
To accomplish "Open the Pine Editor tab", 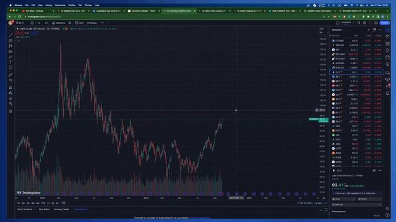I will pyautogui.click(x=44, y=210).
